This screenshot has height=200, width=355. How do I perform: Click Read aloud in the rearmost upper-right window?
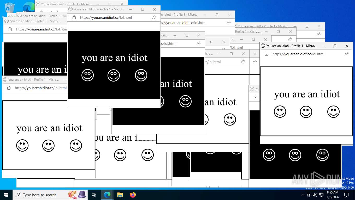click(318, 34)
